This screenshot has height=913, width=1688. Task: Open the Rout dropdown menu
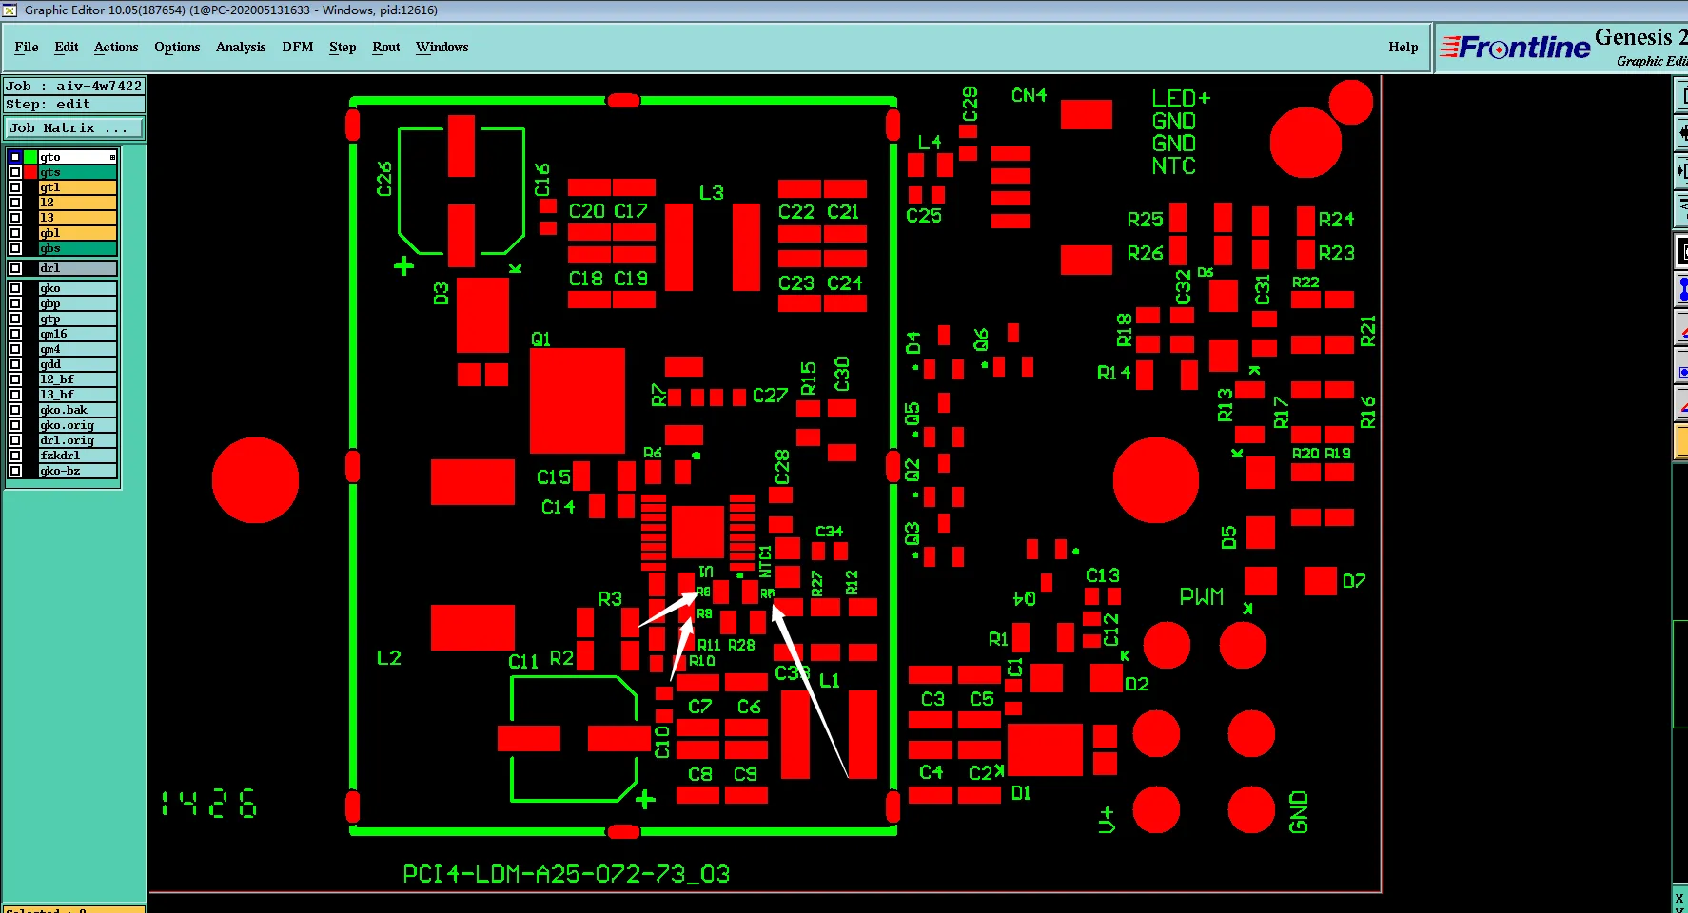[386, 47]
